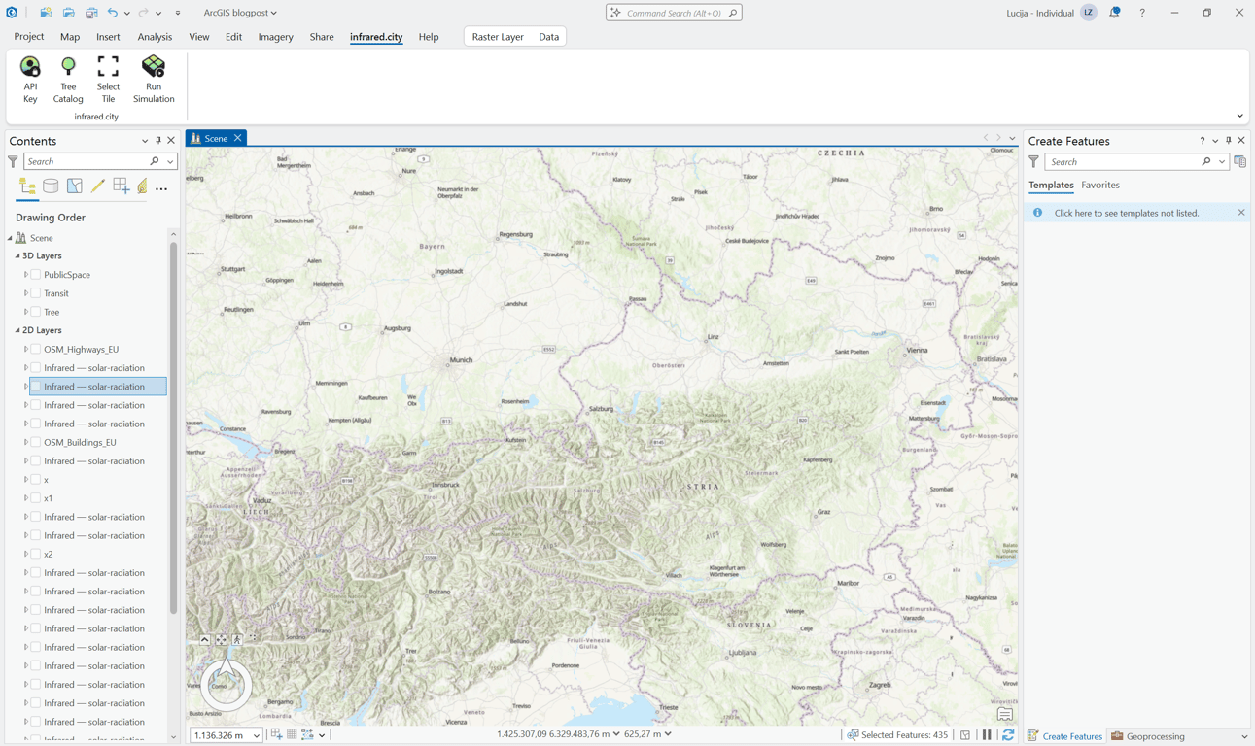This screenshot has width=1255, height=746.
Task: Click the Contents pane vertical scrollbar
Action: point(174,427)
